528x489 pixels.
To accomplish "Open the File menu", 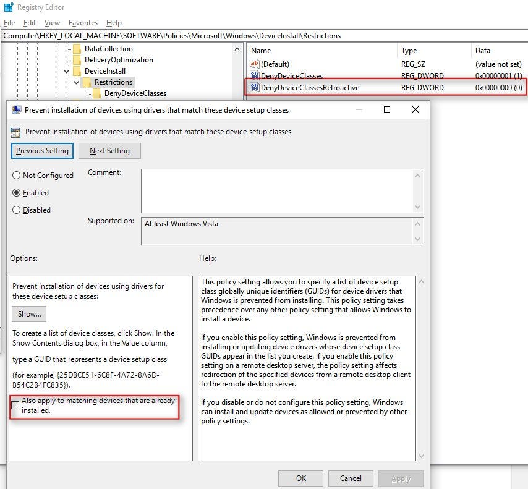I will [x=9, y=22].
